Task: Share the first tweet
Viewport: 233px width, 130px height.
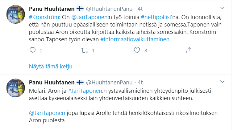Action: [x=189, y=50]
